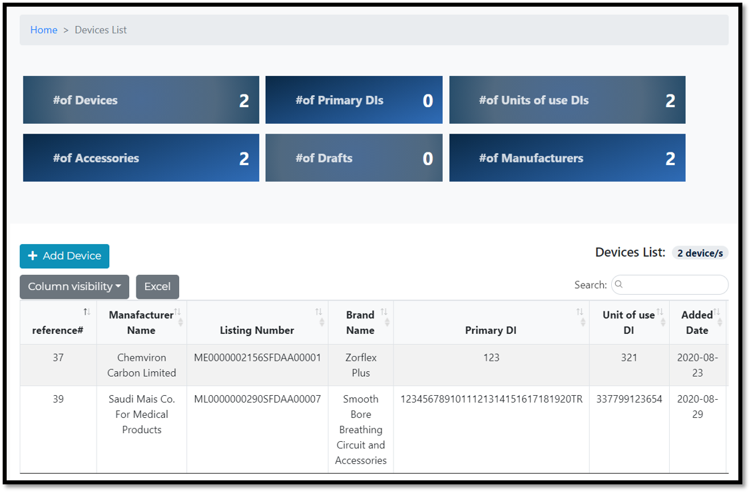
Task: Select Primary DI 1234567891011121314151617181920TR cell
Action: [491, 429]
